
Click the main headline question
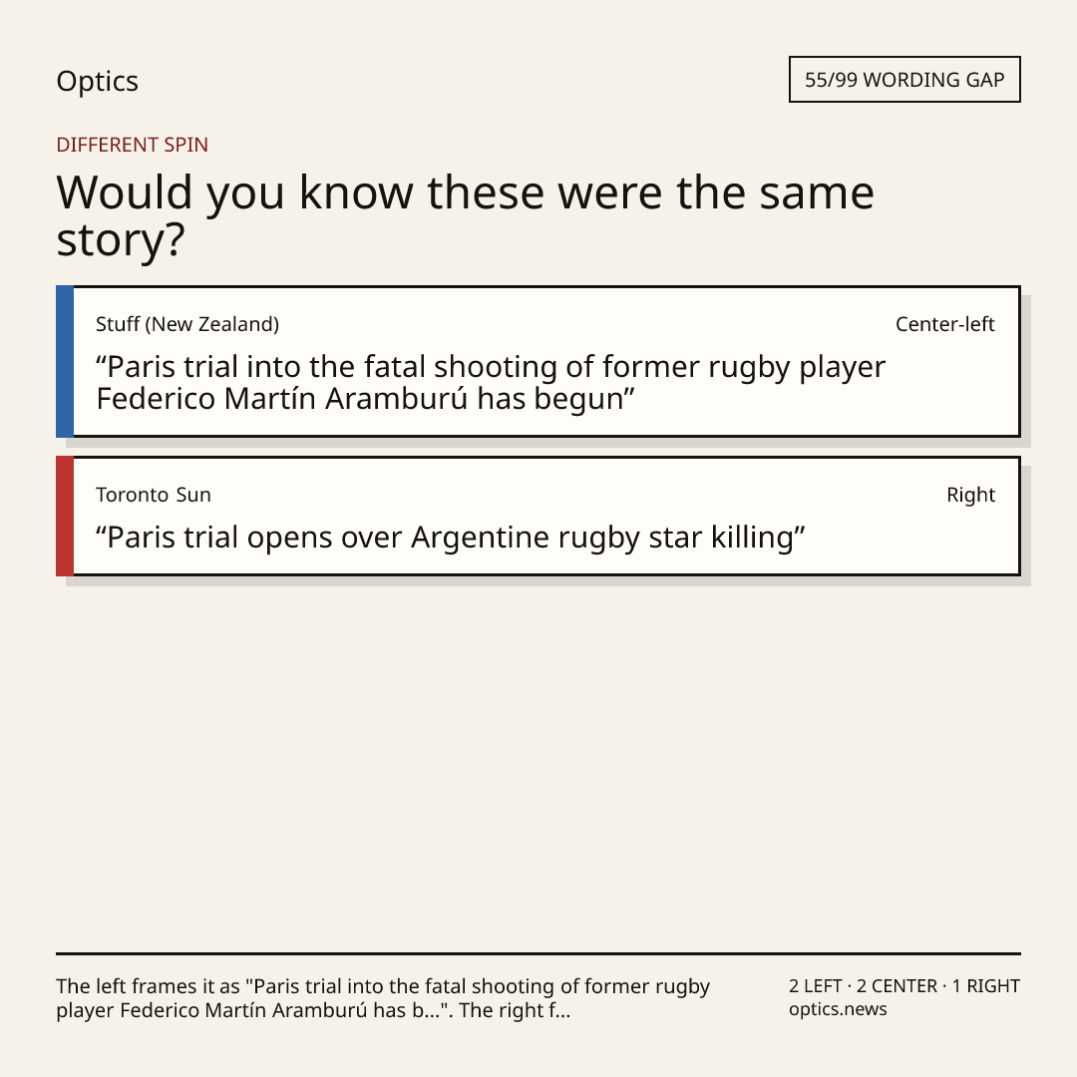click(x=465, y=215)
